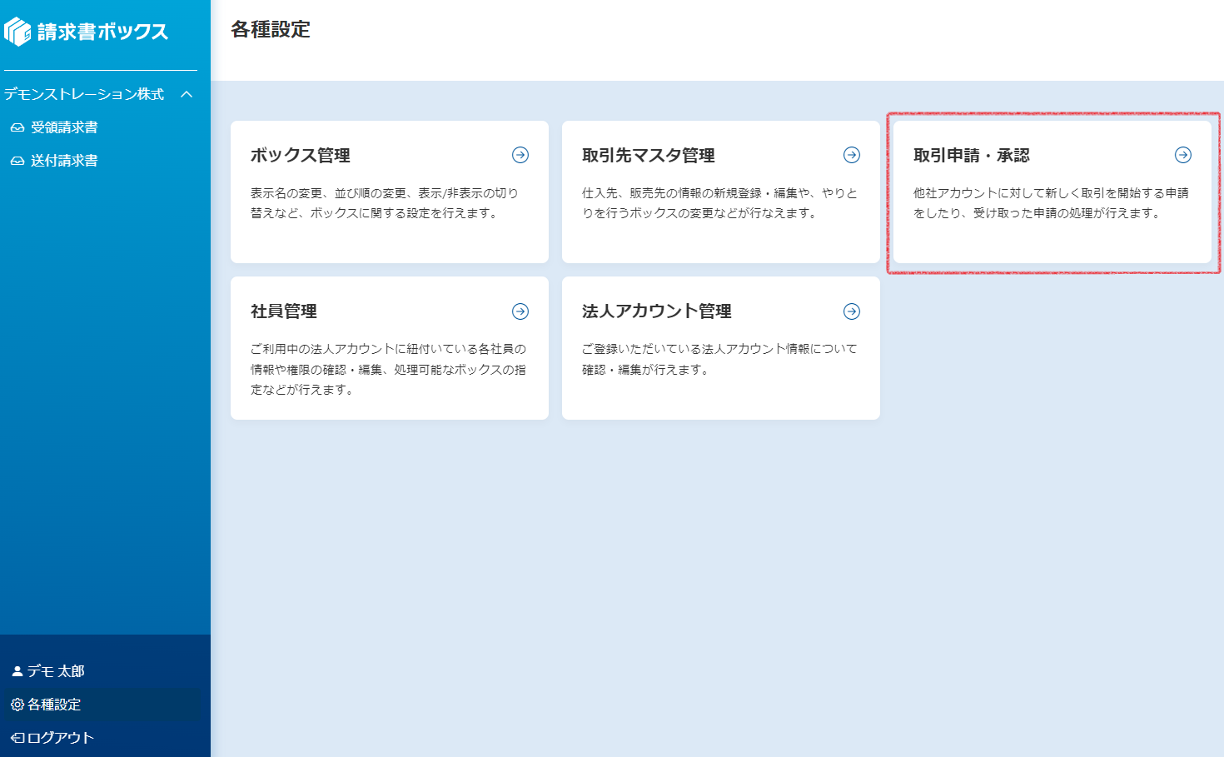Collapse the デモンストレーション株式 company menu chevron
Screen dimensions: 1224x757
187,94
